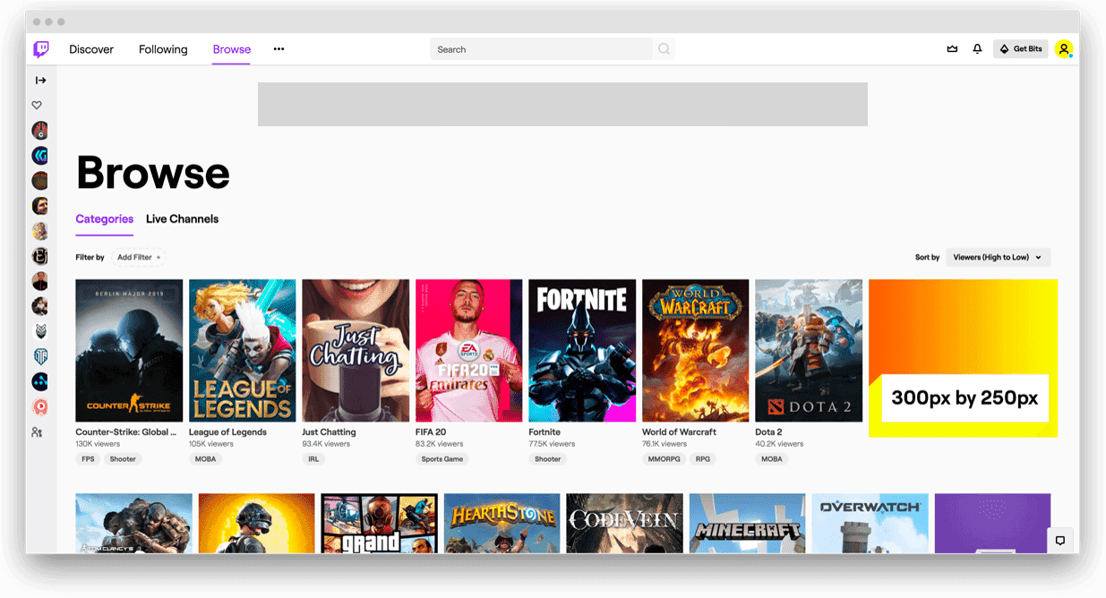Click the 130K viewers text
The height and width of the screenshot is (598, 1106).
pyautogui.click(x=98, y=444)
